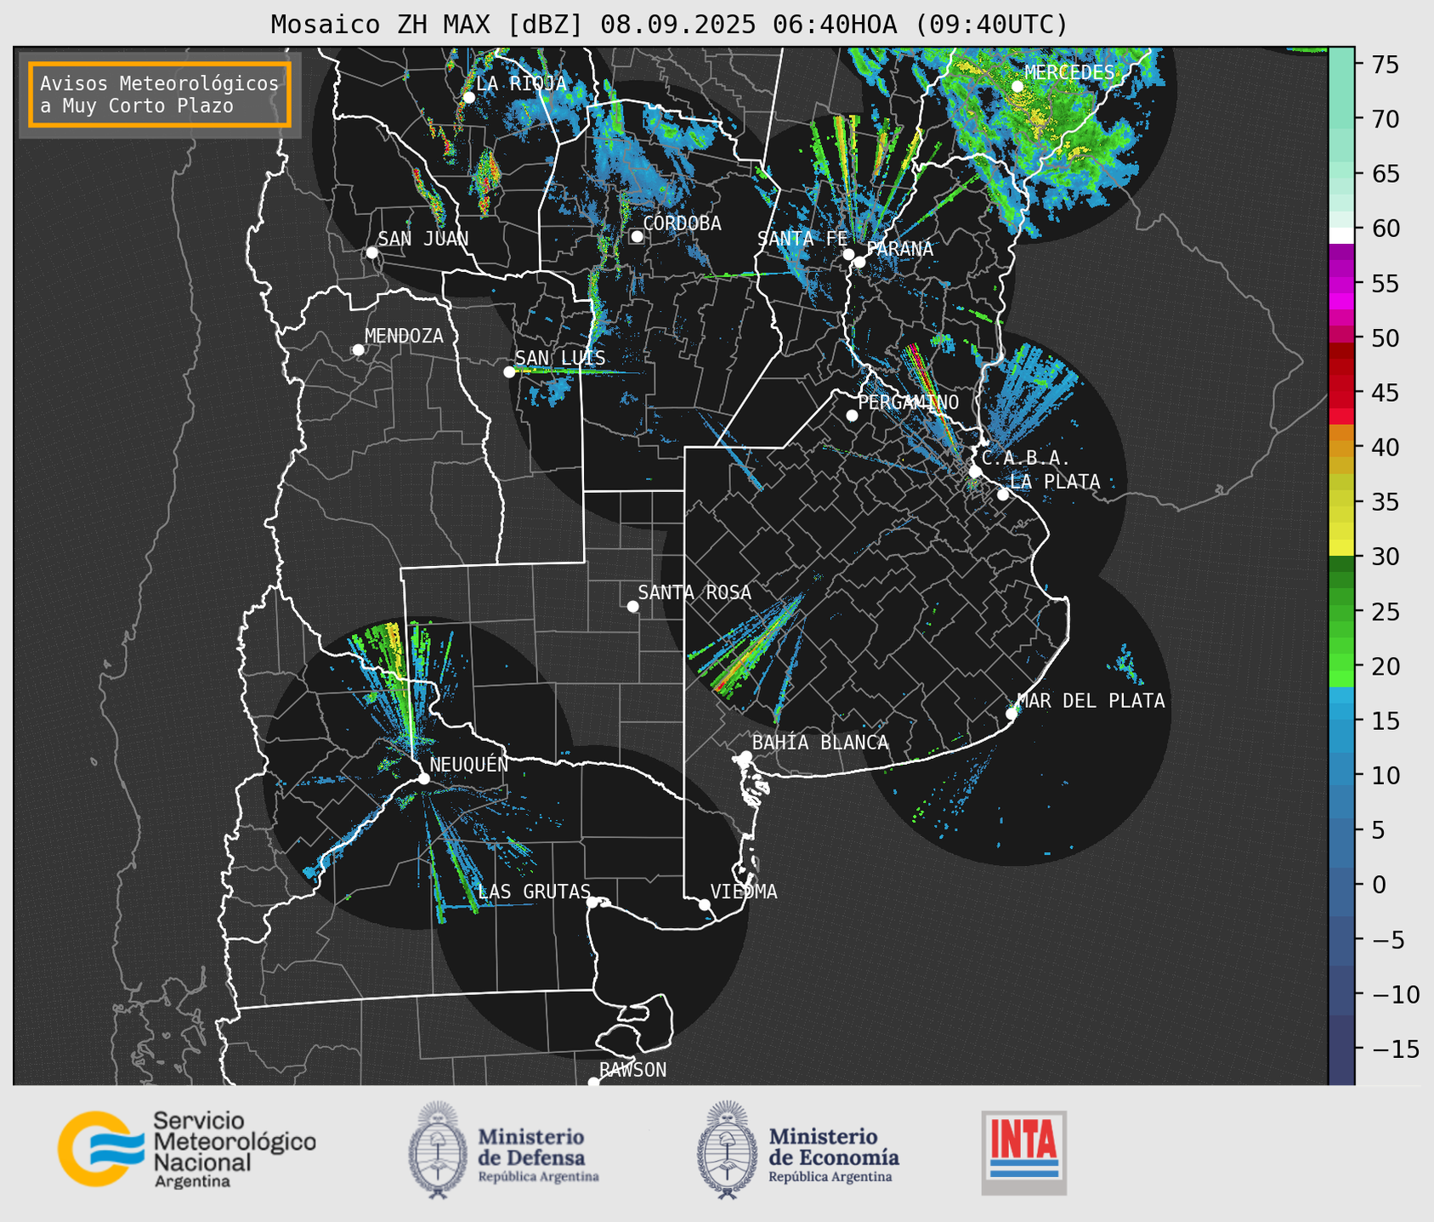
Task: Click the LAS GRUTAS label text
Action: point(534,891)
